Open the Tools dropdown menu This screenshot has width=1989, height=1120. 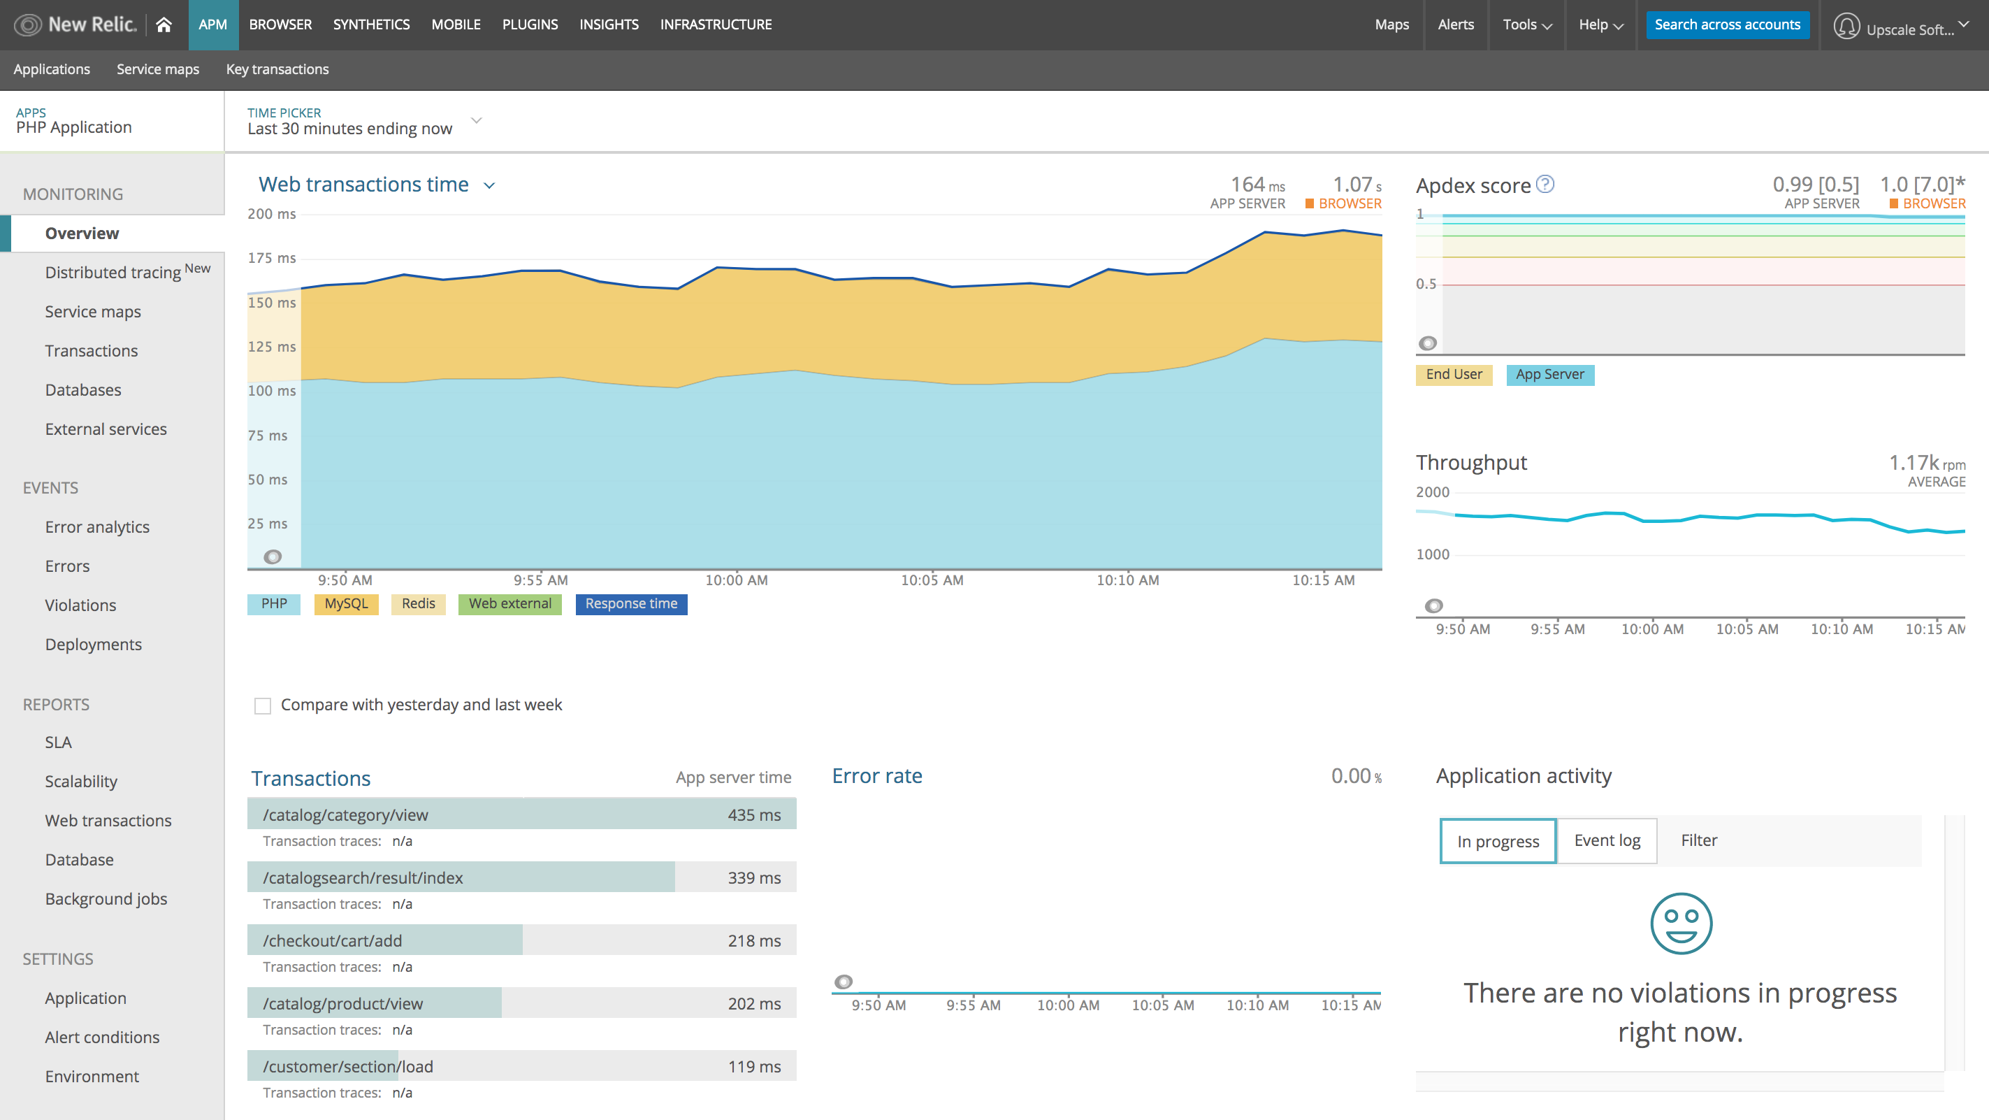[x=1526, y=24]
